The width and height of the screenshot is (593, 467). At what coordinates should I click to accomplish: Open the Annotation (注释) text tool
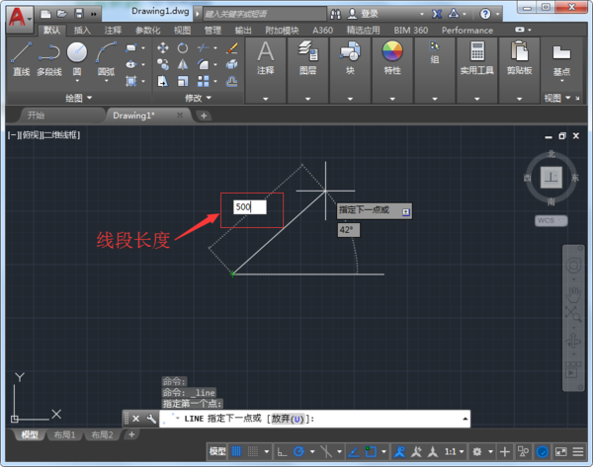point(265,53)
